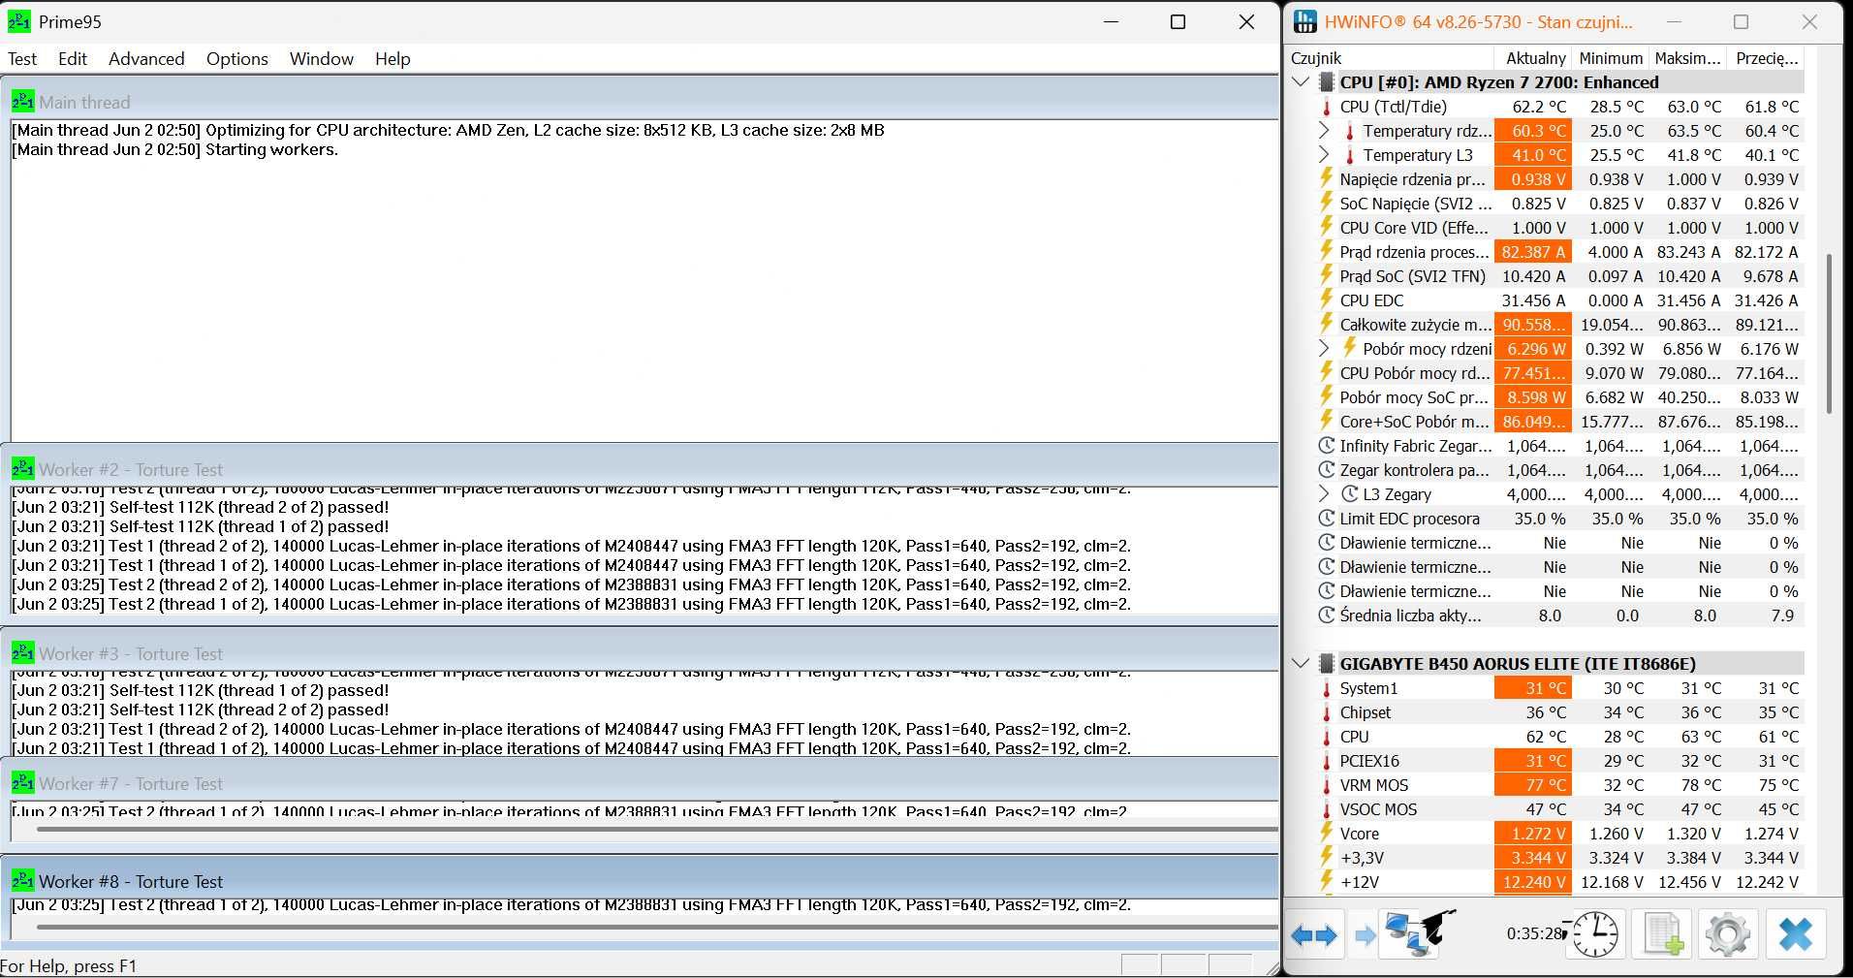Open the Test menu in Prime95

click(x=22, y=58)
